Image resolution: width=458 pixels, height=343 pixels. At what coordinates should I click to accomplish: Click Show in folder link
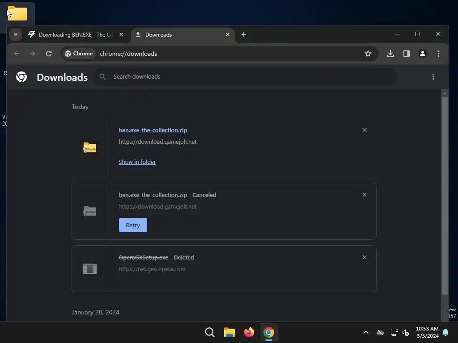pos(137,162)
